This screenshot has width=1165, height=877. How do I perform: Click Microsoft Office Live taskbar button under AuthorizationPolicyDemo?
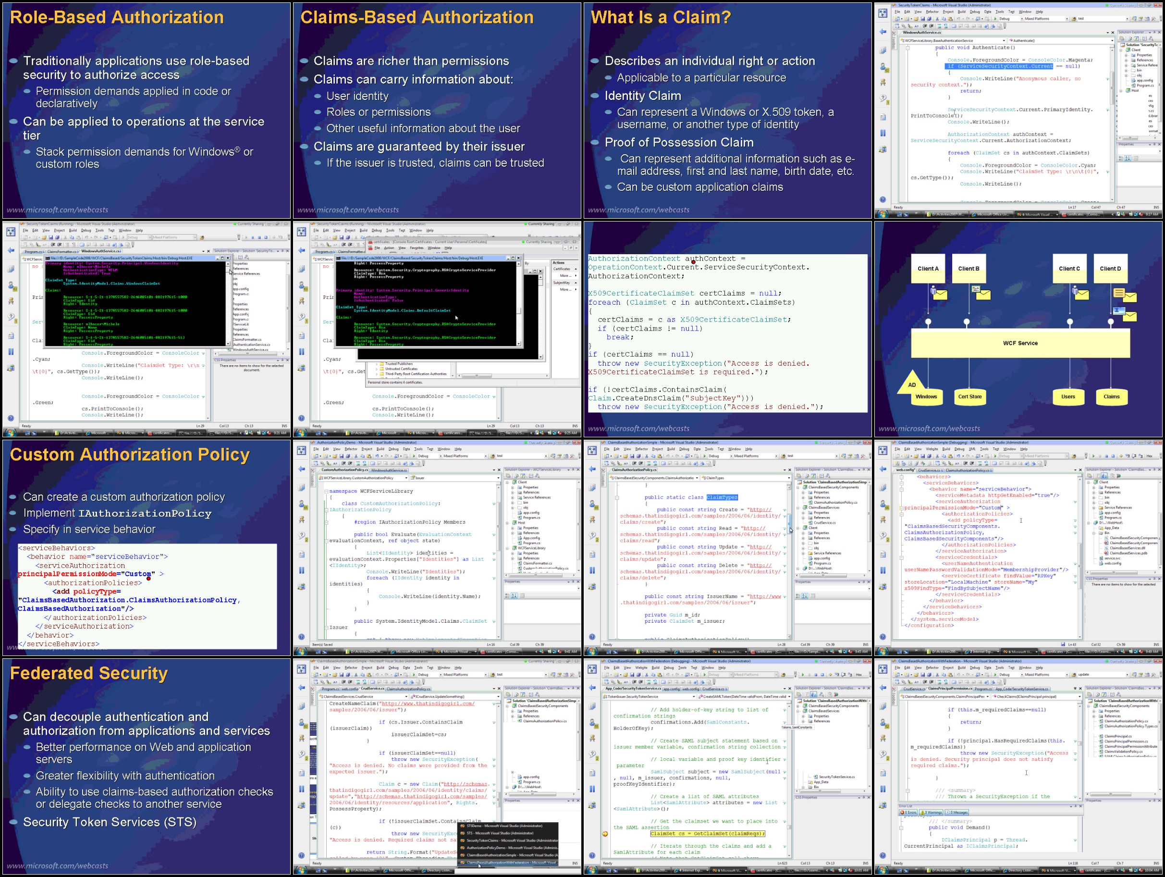[409, 652]
